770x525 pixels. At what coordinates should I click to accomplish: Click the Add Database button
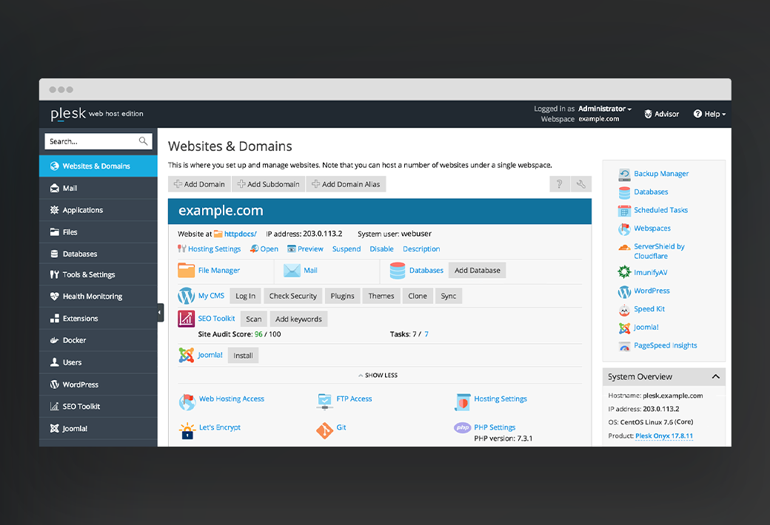coord(478,271)
